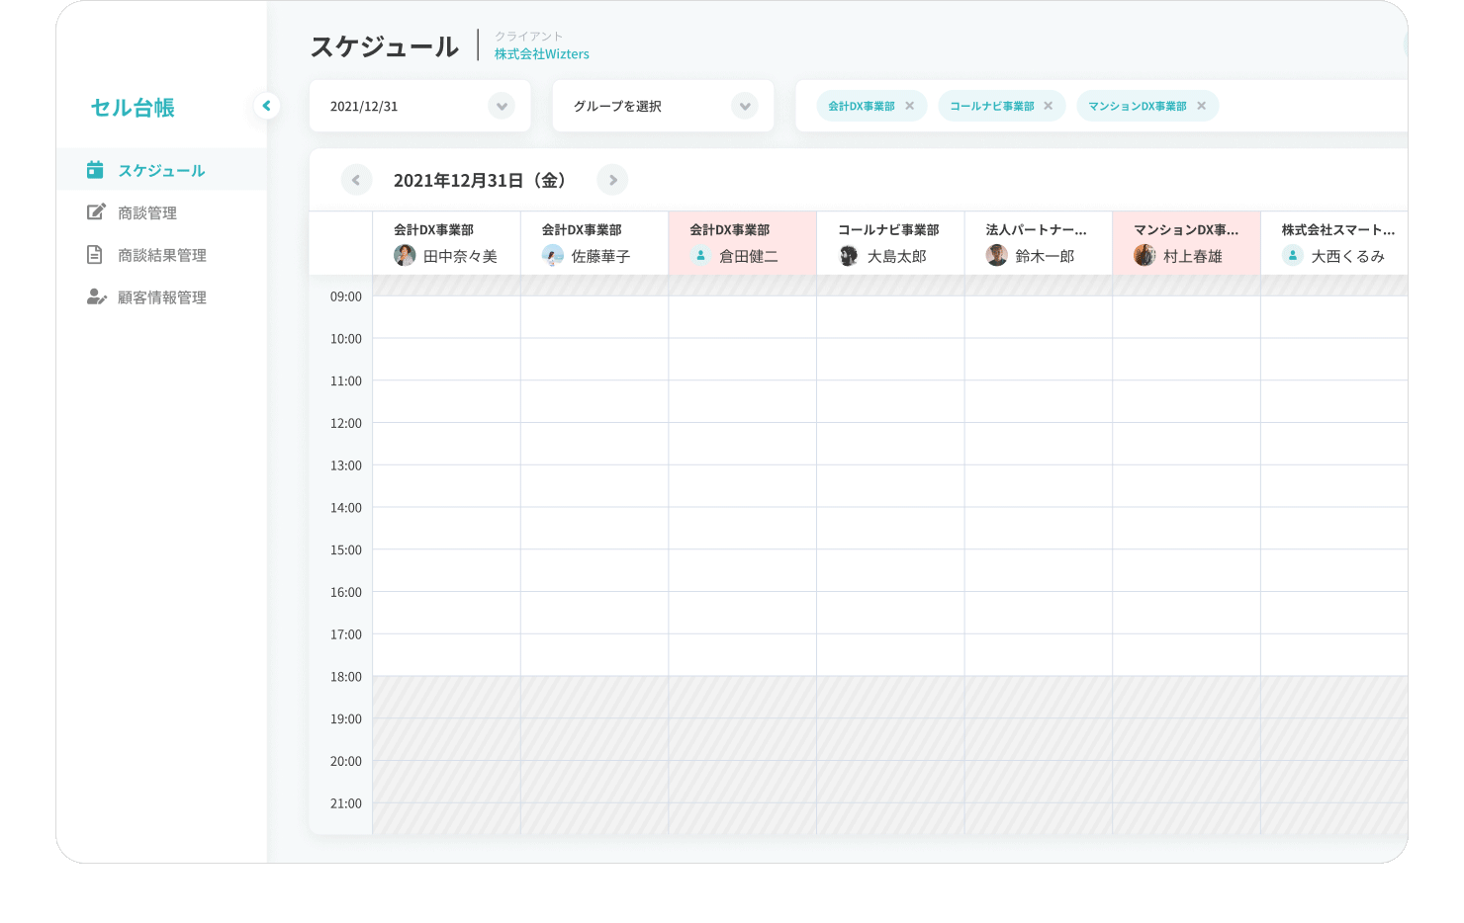Screen dimensions: 1464x923
Task: Click the pencil icon next to 商談管理
Action: click(95, 210)
